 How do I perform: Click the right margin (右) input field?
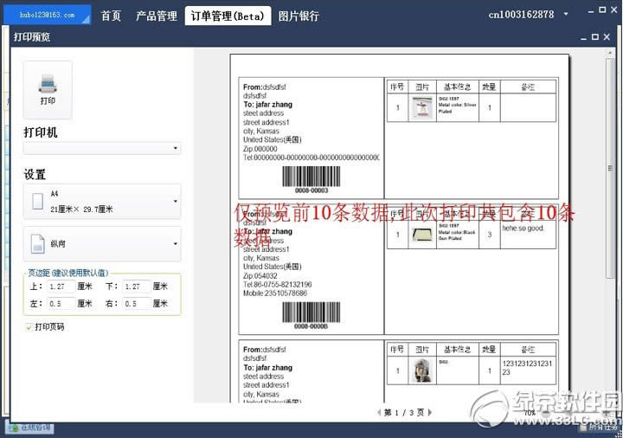[x=136, y=304]
